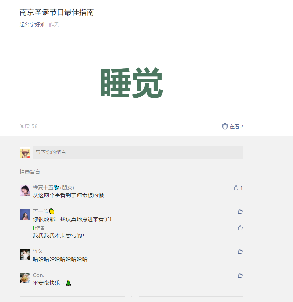The width and height of the screenshot is (293, 302).
Task: Click the 在看 2 label
Action: coord(236,127)
